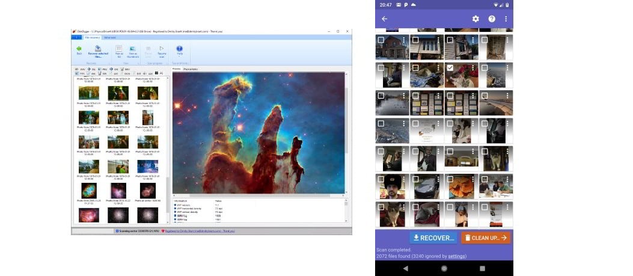Screen dimensions: 633x276
Task: Open the Help dropdown in the ribbon
Action: 179,51
